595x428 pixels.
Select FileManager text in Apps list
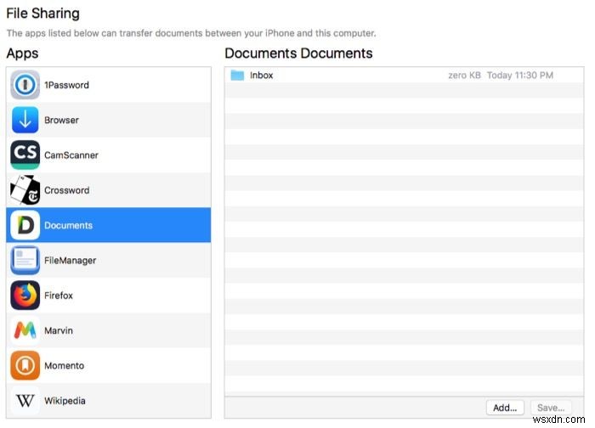[71, 261]
